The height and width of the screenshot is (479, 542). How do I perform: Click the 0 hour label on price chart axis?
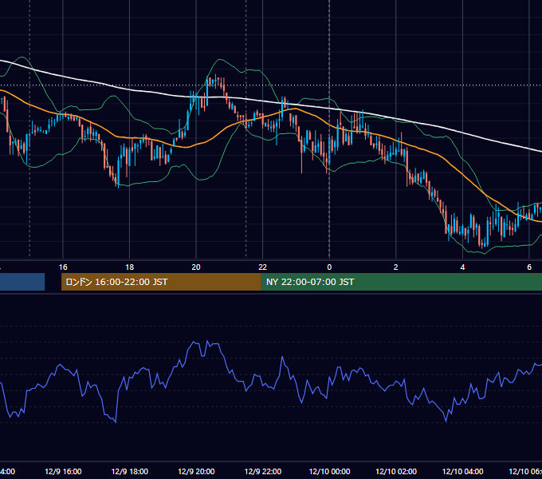[x=329, y=267]
